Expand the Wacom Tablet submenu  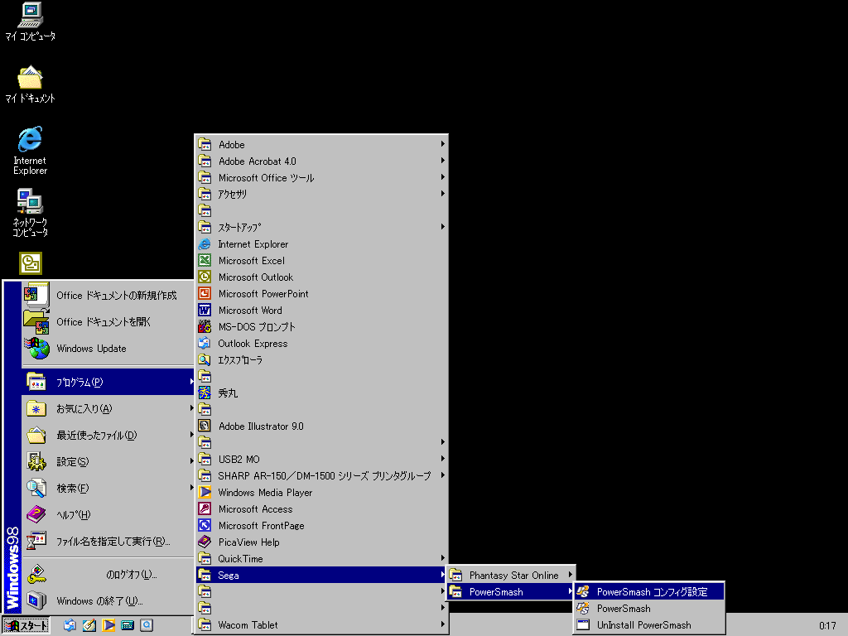pos(321,625)
